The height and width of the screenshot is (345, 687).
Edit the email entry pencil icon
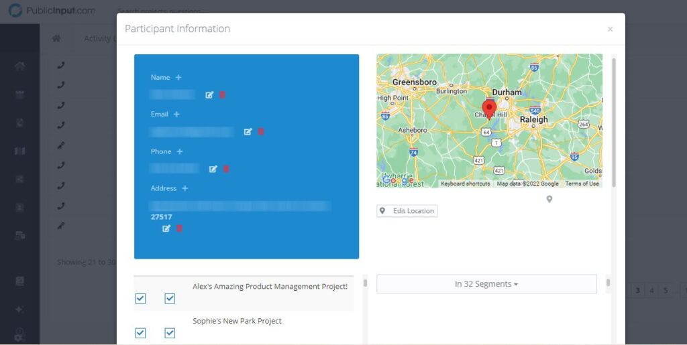[248, 132]
